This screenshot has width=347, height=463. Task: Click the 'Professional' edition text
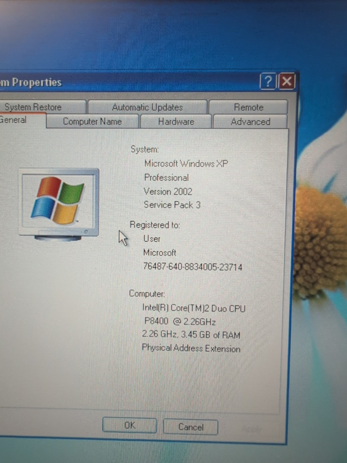[167, 177]
